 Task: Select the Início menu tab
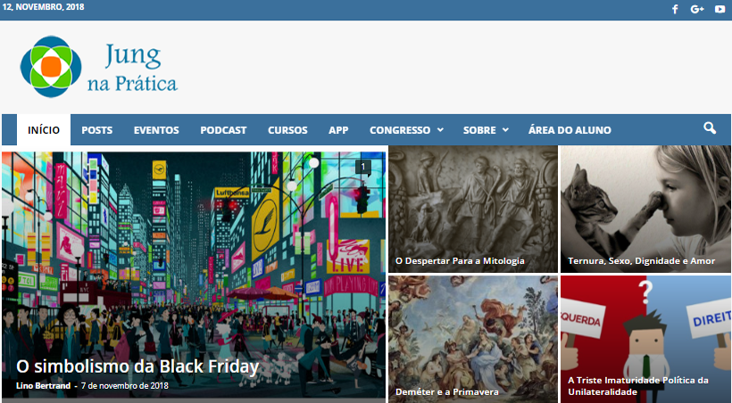[x=44, y=130]
